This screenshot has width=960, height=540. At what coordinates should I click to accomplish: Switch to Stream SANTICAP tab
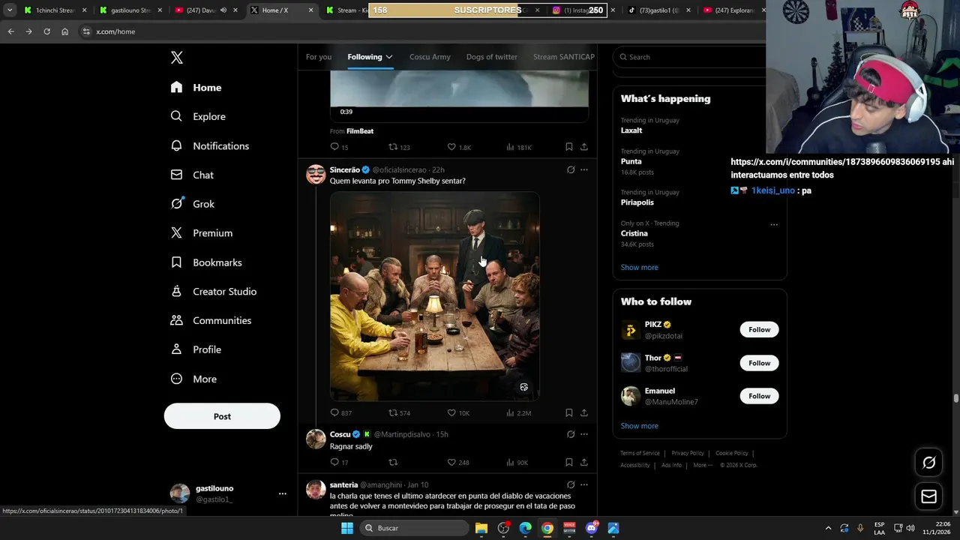coord(564,57)
